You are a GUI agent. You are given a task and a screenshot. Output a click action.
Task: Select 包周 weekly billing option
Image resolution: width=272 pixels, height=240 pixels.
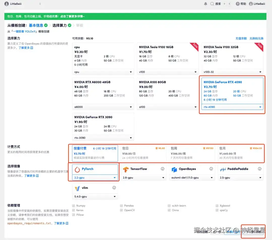coord(192,153)
